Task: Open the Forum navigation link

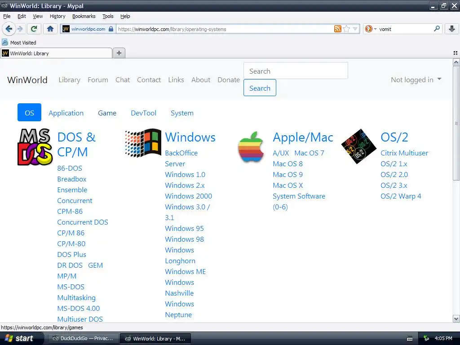Action: 97,80
